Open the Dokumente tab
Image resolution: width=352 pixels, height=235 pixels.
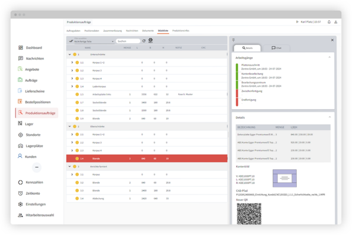(x=148, y=31)
